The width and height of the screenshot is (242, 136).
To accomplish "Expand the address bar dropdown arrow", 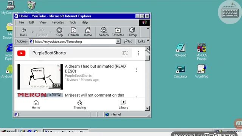I will [x=118, y=41].
